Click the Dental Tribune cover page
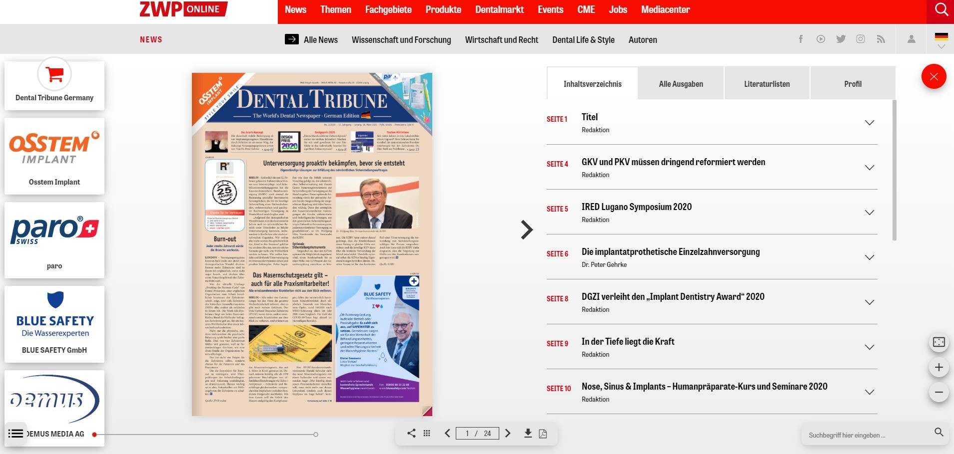 tap(312, 244)
